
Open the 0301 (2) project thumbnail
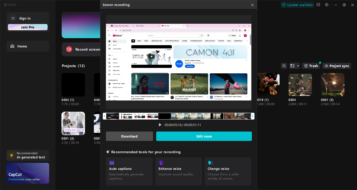point(73,123)
